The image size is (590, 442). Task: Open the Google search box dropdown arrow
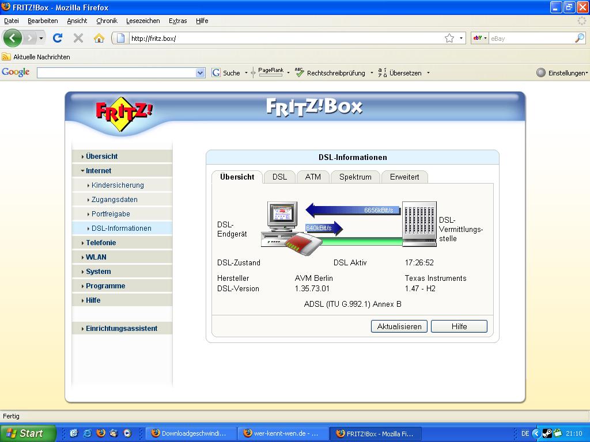201,73
